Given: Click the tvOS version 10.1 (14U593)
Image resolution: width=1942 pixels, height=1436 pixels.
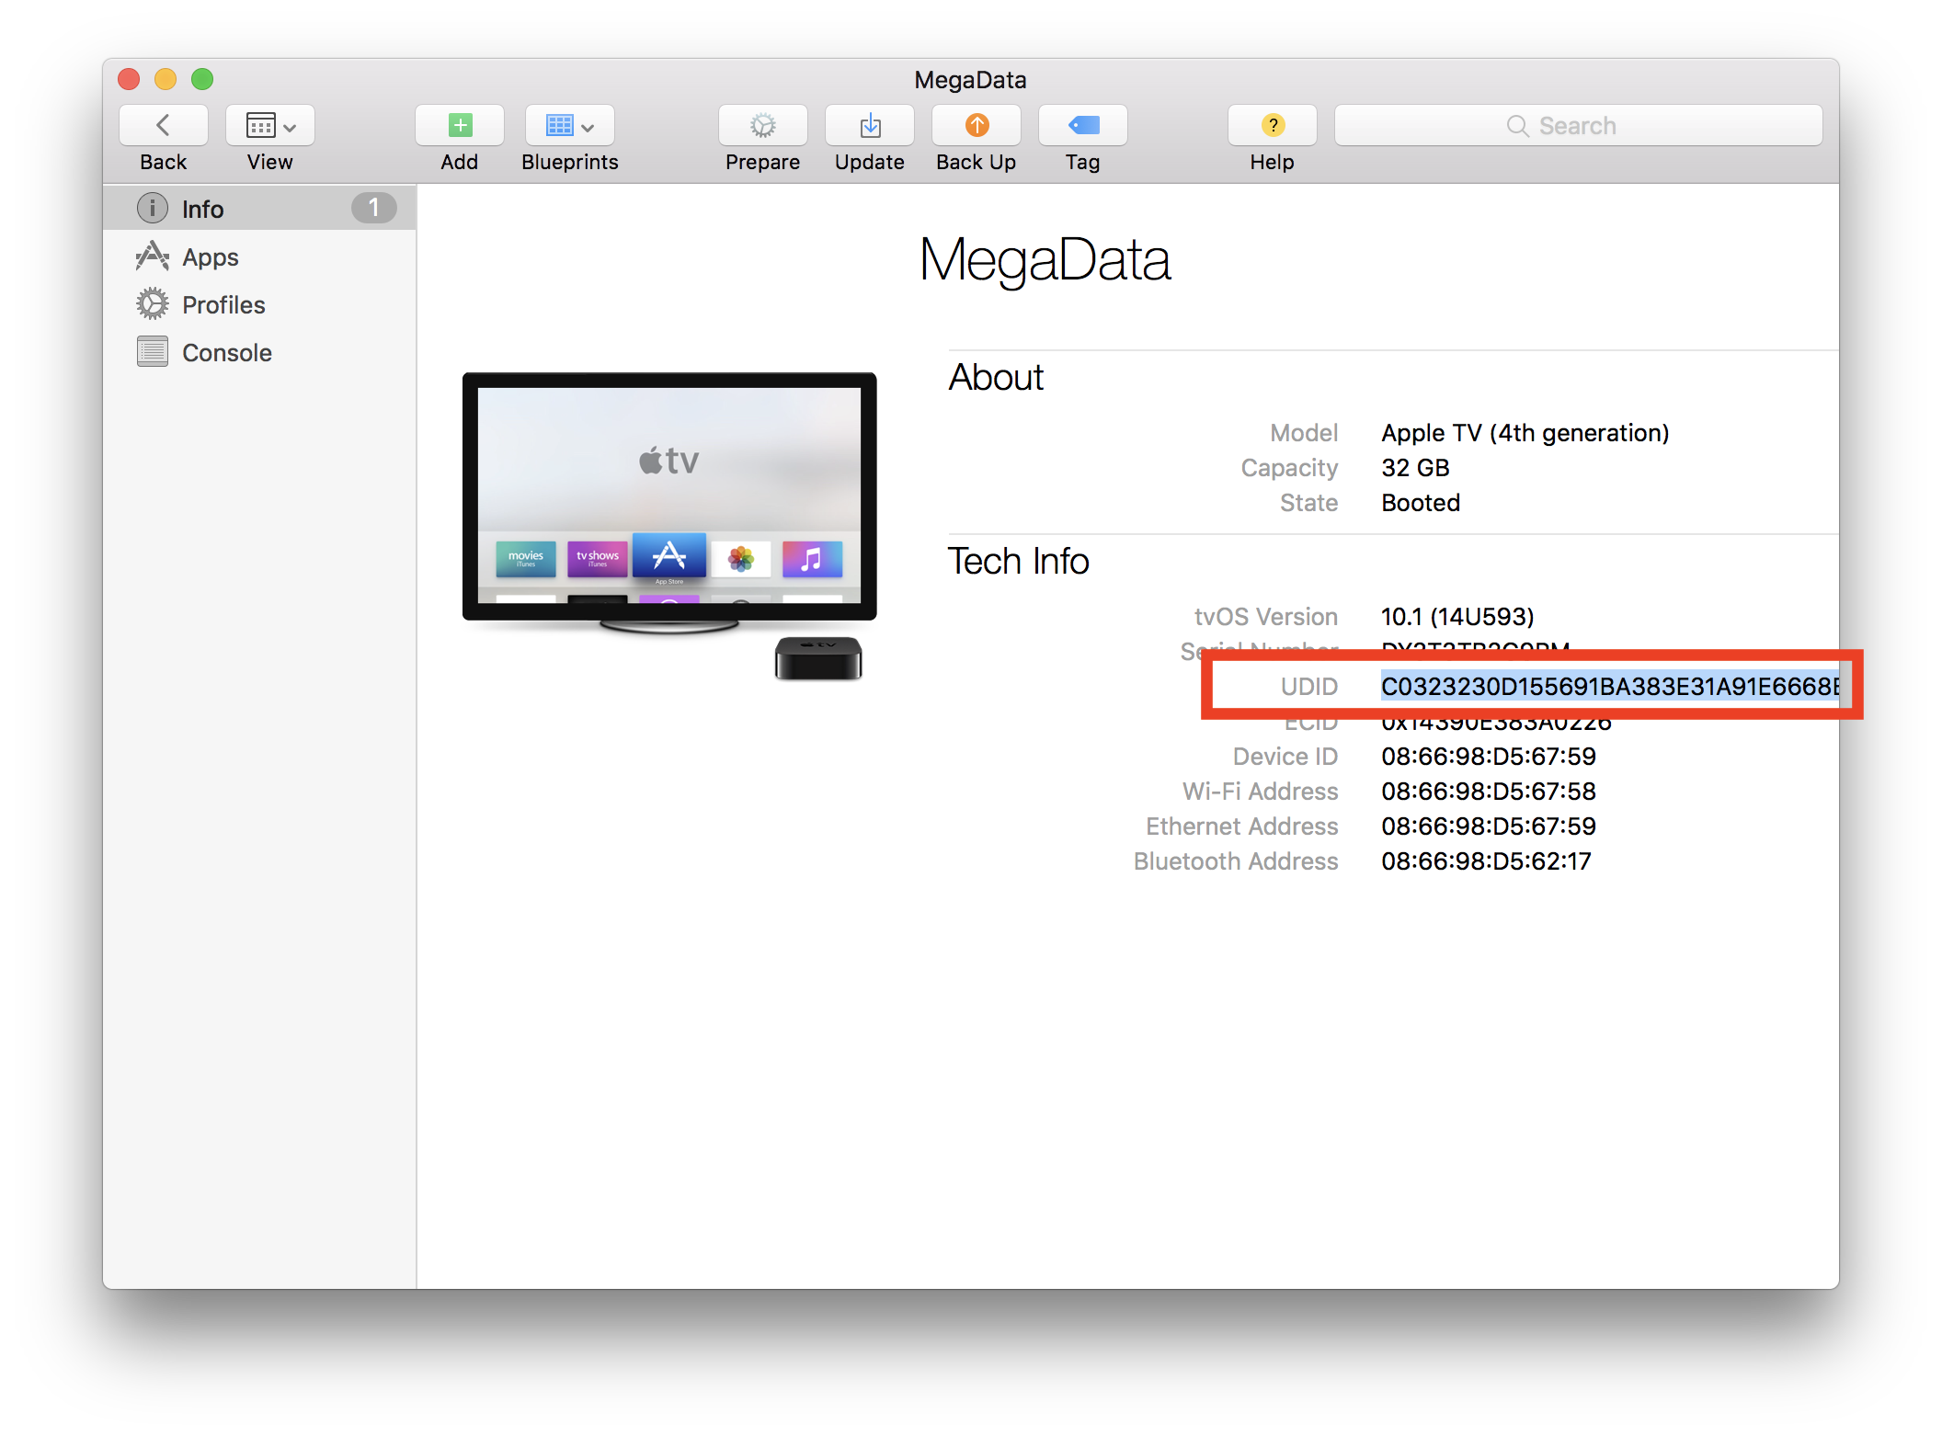Looking at the screenshot, I should point(1457,617).
